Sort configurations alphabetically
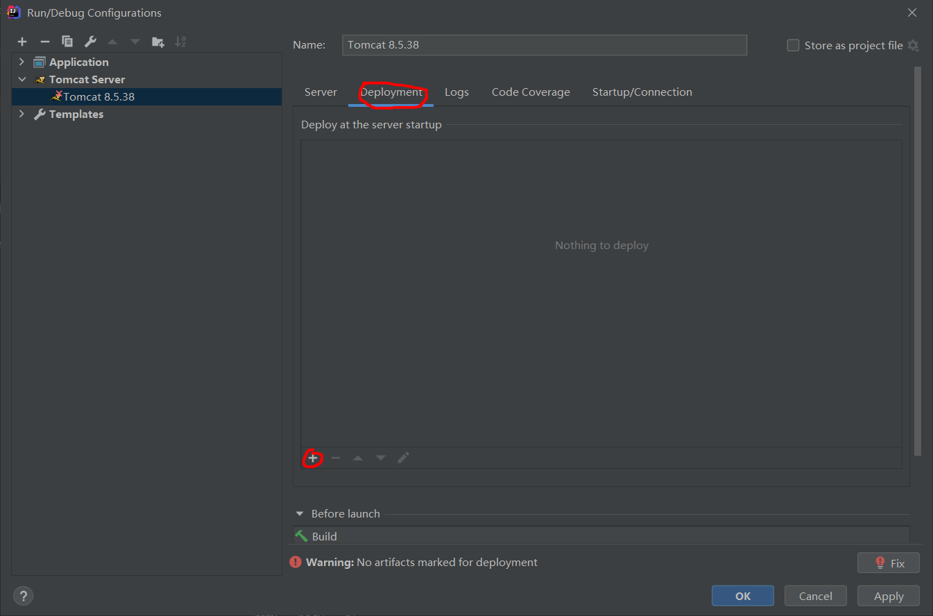 [x=180, y=42]
